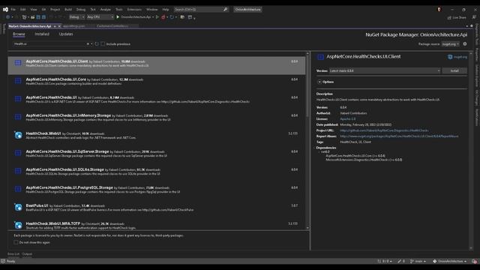
Task: Open the Package source dropdown
Action: click(x=451, y=44)
